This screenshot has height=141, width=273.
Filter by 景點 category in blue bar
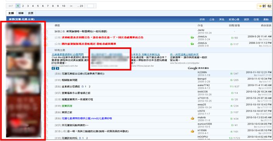click(x=266, y=19)
